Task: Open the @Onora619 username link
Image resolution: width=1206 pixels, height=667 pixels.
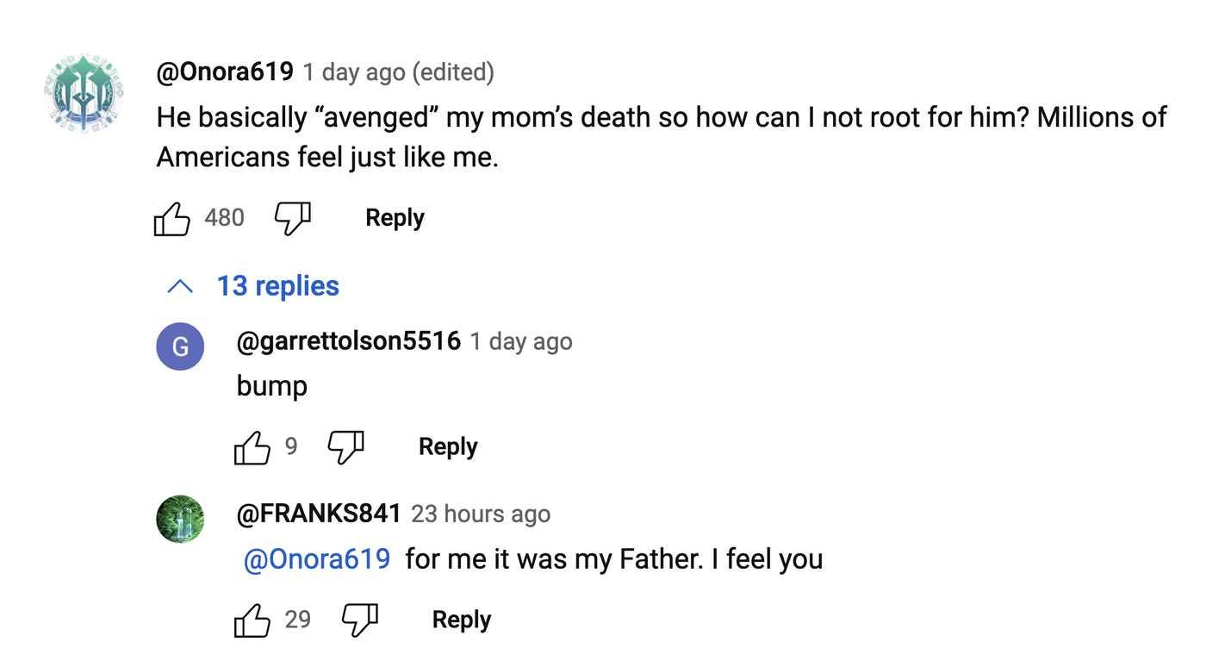Action: tap(225, 72)
